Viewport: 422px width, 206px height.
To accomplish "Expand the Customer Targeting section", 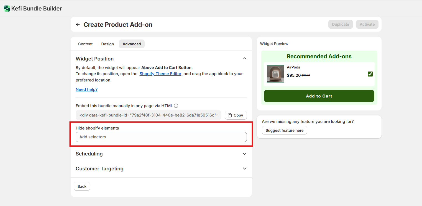I will 244,168.
